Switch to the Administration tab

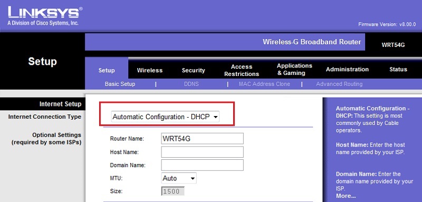(x=347, y=70)
